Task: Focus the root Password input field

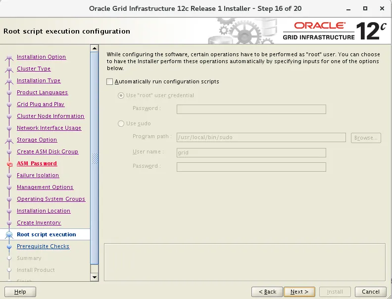Action: point(251,109)
